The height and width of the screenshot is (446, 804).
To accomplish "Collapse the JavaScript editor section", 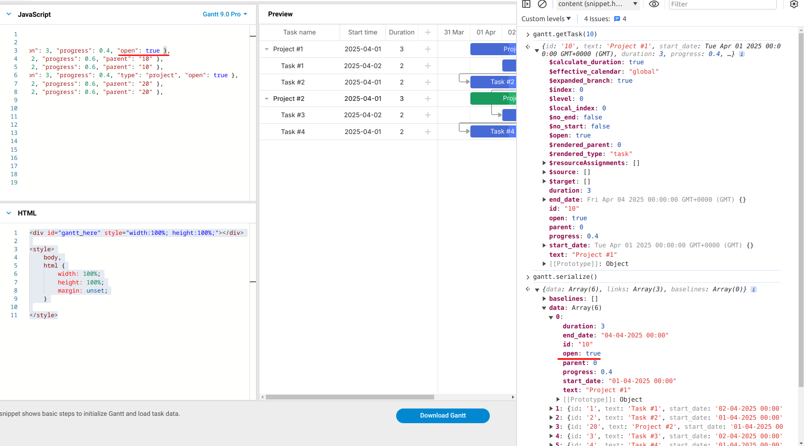I will [9, 14].
